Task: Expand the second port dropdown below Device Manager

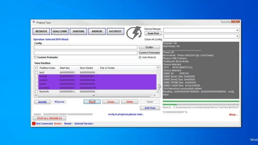Action: coord(237,36)
